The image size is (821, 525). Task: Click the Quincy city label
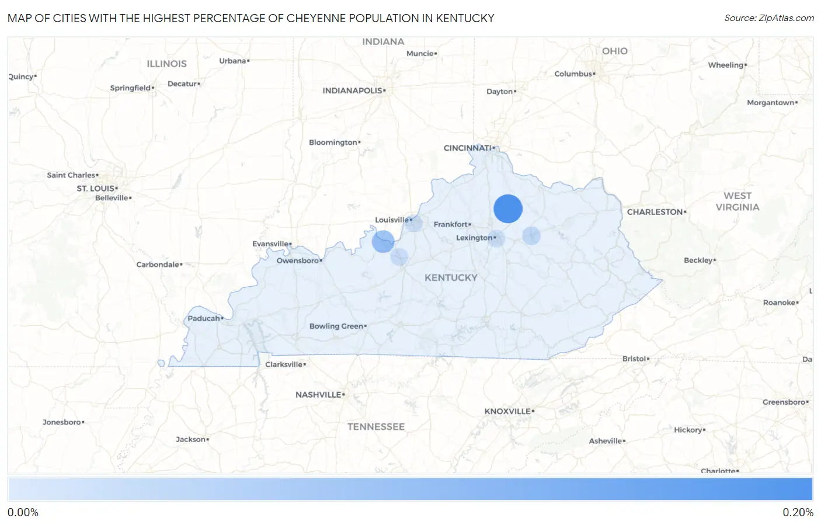click(x=22, y=77)
